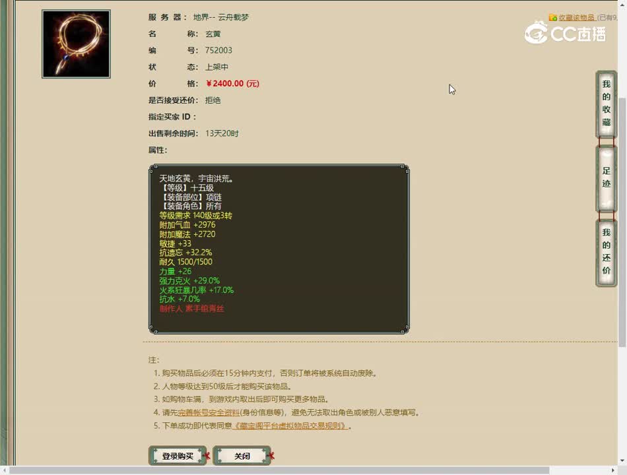Select the item attributes tooltip box
Screen dimensions: 627x475
(279, 247)
